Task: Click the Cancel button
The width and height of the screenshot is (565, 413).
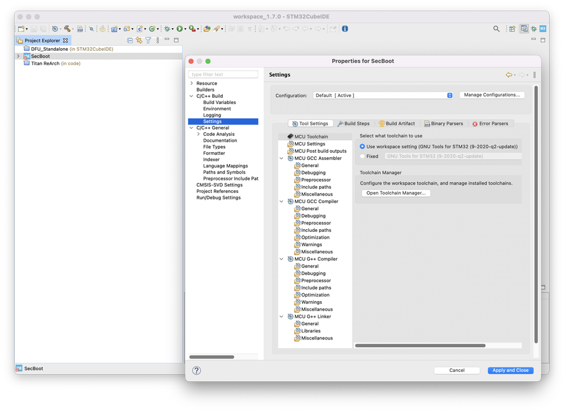Action: point(456,371)
